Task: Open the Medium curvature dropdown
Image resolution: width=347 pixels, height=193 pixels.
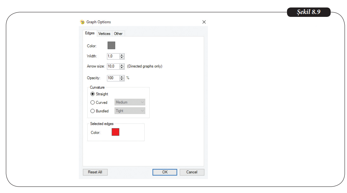Action: click(x=130, y=103)
